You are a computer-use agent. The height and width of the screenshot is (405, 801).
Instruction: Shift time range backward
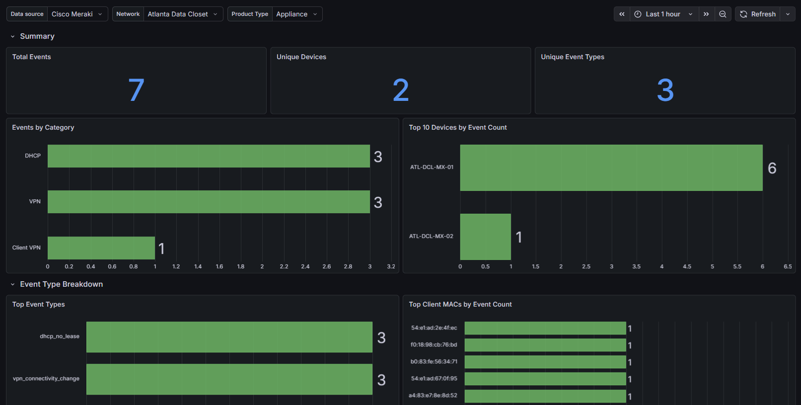[x=622, y=14]
